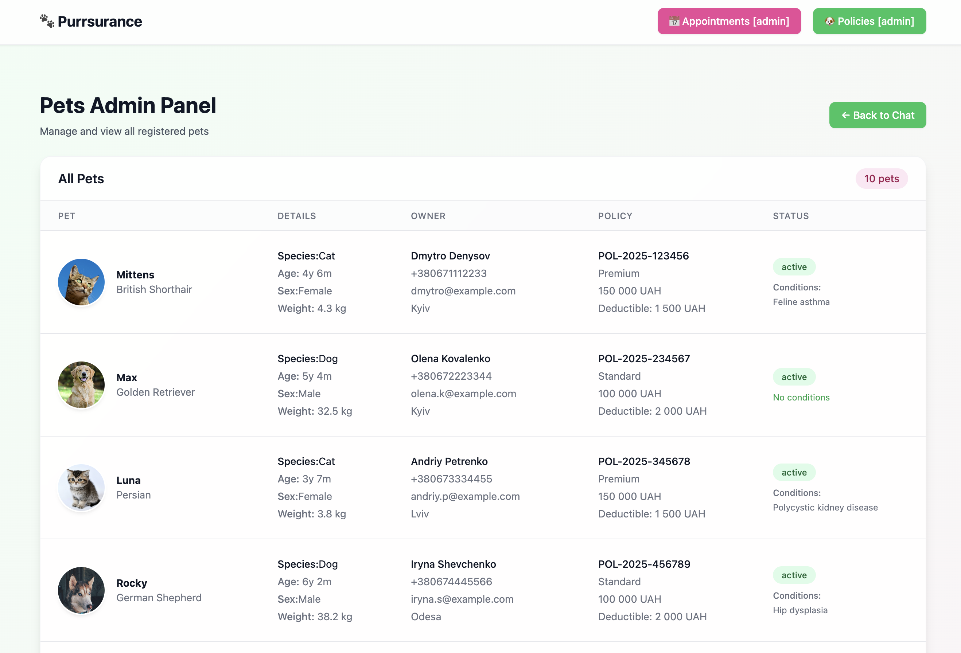
Task: Click the arrow icon in Back to Chat
Action: pos(846,115)
